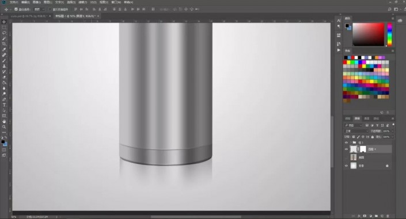Click the red color picker field

coord(368,34)
